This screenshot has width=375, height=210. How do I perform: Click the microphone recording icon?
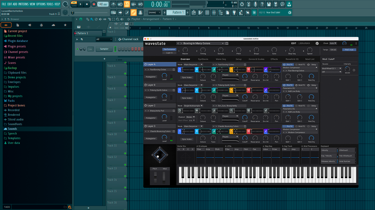click(x=255, y=4)
